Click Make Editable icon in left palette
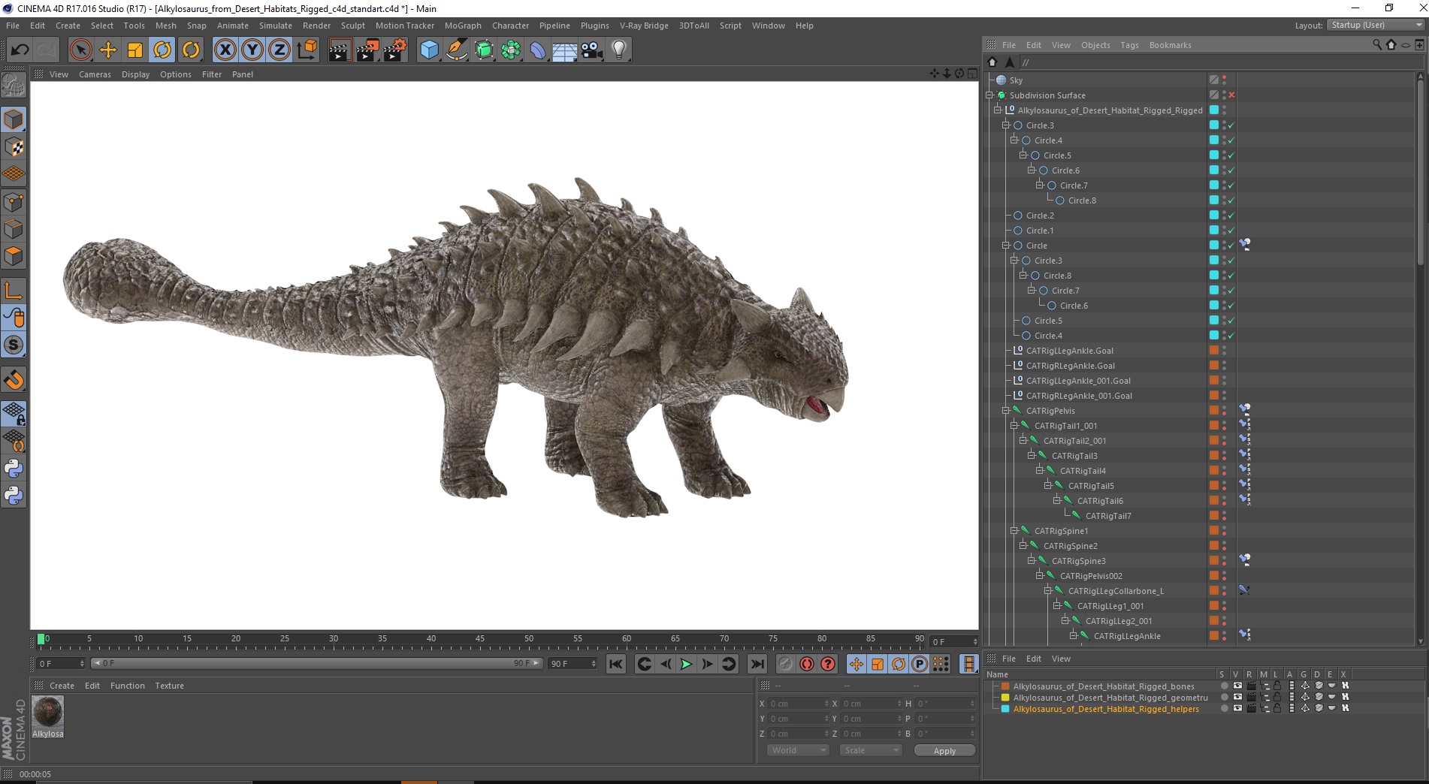The height and width of the screenshot is (784, 1429). tap(14, 86)
